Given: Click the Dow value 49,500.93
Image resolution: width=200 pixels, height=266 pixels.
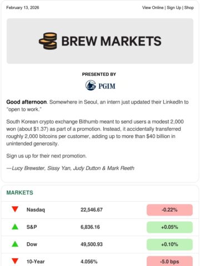Looking at the screenshot, I should coord(92,244).
